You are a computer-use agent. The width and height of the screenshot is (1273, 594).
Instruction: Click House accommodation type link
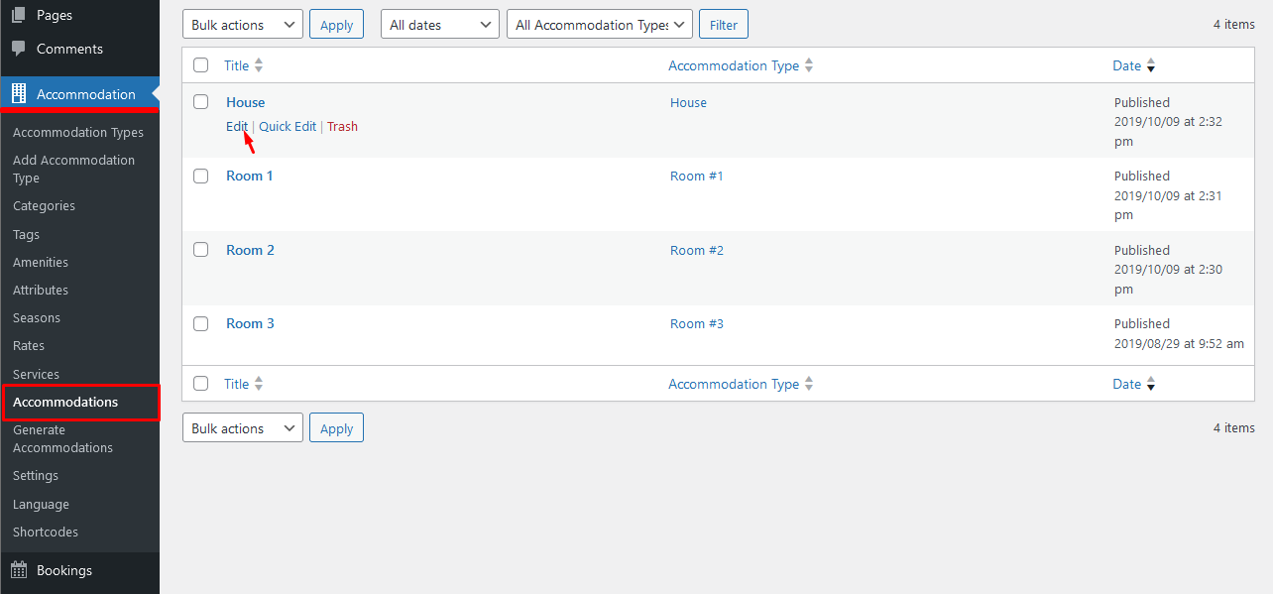point(689,102)
